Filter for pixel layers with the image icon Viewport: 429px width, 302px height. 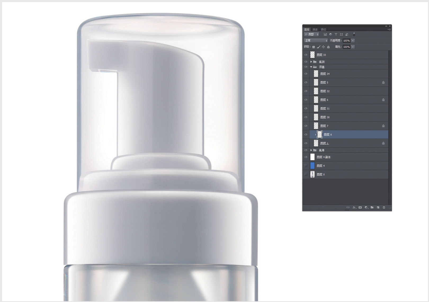[325, 34]
